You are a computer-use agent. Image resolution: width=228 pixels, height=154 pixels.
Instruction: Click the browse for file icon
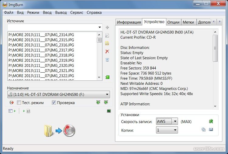click(x=107, y=36)
